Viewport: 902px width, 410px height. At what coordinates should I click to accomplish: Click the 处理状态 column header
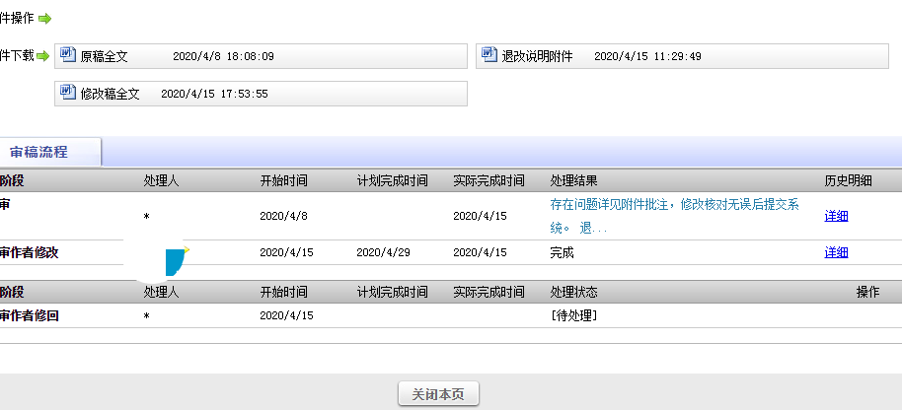tap(573, 293)
